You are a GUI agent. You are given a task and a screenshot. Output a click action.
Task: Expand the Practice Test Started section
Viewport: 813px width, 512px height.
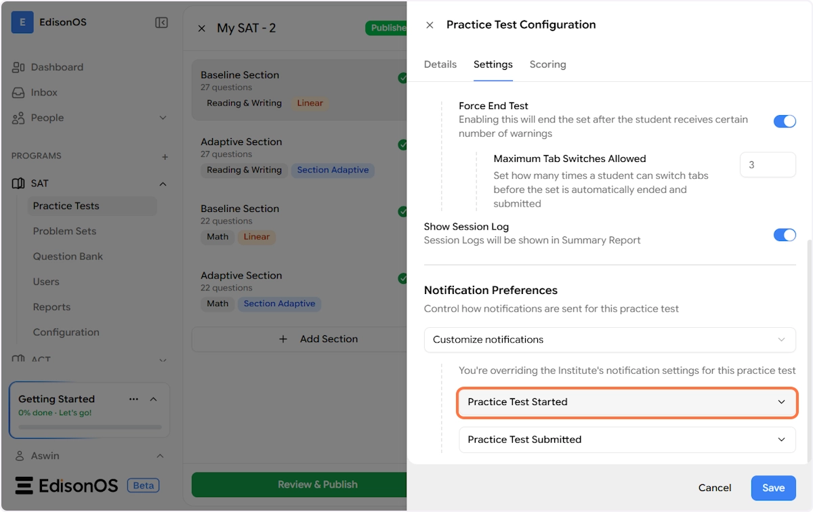627,402
